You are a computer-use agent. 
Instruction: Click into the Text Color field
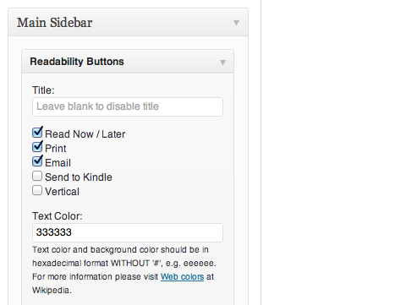pos(128,232)
